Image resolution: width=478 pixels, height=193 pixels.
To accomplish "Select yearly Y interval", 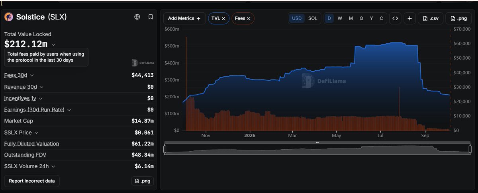I will [x=371, y=18].
